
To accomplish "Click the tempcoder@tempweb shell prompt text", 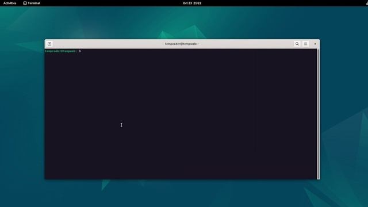I will coord(63,51).
